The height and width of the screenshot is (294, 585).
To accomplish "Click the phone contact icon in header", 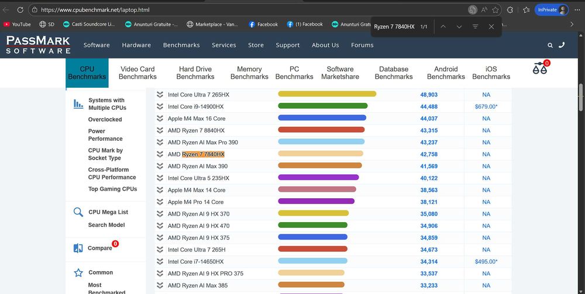I will click(562, 45).
